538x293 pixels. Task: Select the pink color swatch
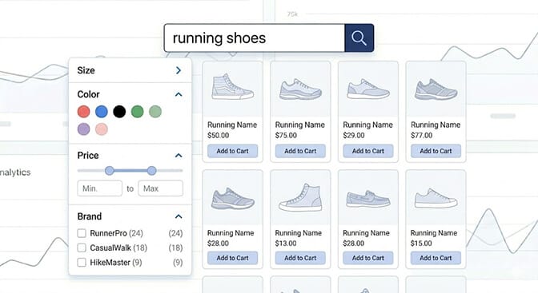pos(102,129)
